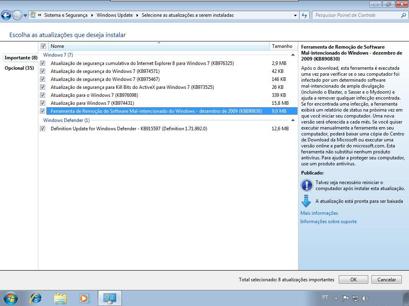Click the Cancelar button
Image resolution: width=409 pixels, height=306 pixels.
point(387,279)
